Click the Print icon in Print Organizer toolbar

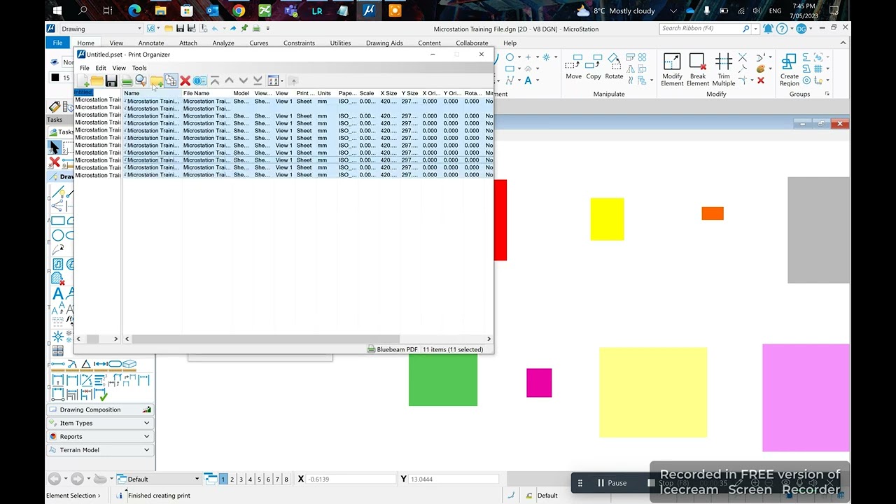point(127,81)
